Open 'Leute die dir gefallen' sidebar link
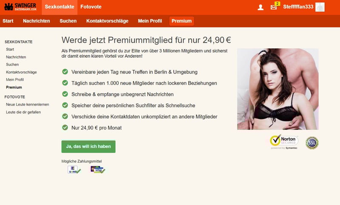Screen dimensions: 340x205 tap(23, 112)
